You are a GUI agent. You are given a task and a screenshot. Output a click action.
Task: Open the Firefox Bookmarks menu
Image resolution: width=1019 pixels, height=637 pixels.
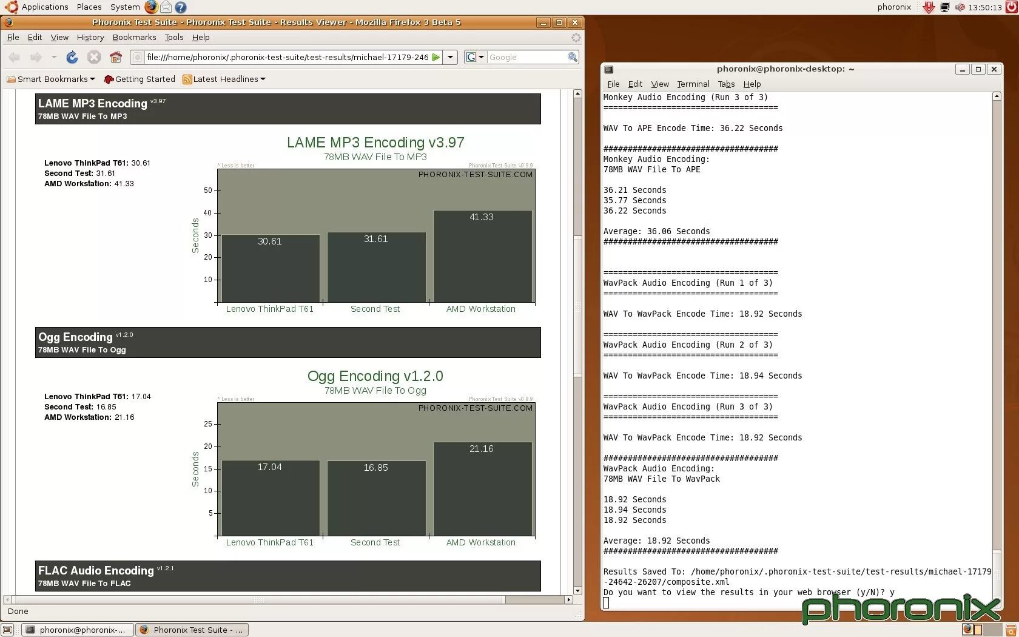point(134,38)
